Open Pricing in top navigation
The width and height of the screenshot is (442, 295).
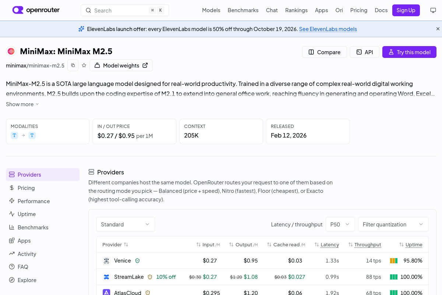tap(359, 10)
